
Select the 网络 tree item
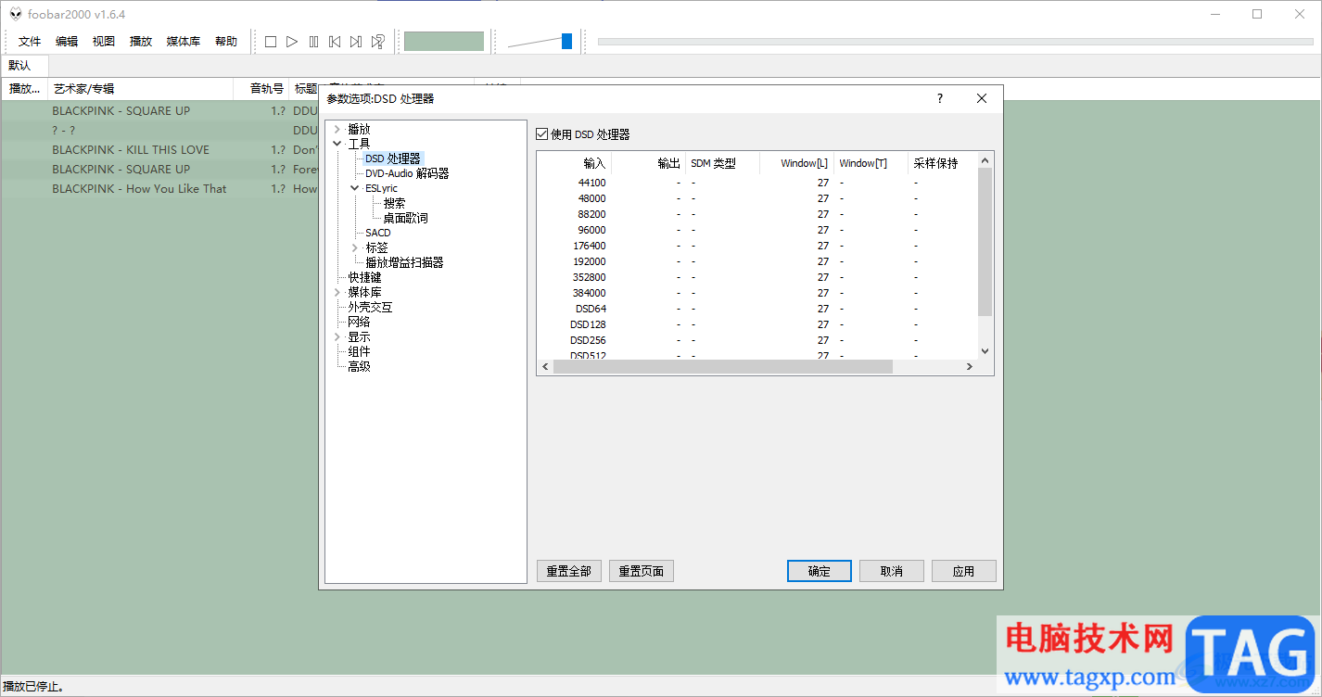click(359, 322)
